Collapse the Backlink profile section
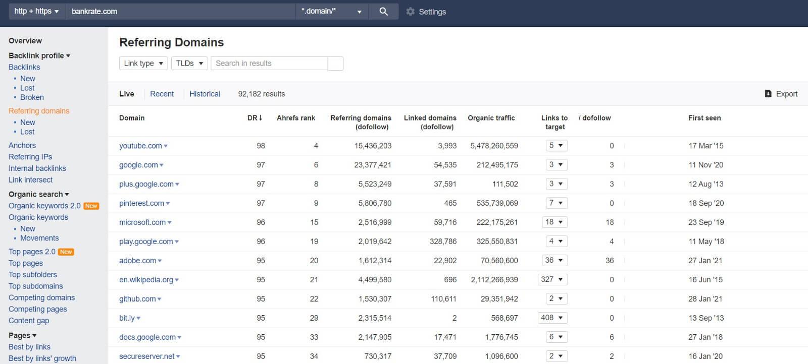 (39, 55)
